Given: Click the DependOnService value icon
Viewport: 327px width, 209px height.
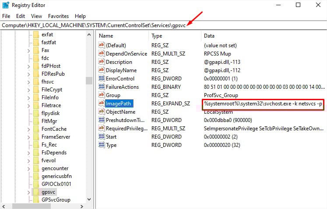Looking at the screenshot, I should (x=102, y=53).
